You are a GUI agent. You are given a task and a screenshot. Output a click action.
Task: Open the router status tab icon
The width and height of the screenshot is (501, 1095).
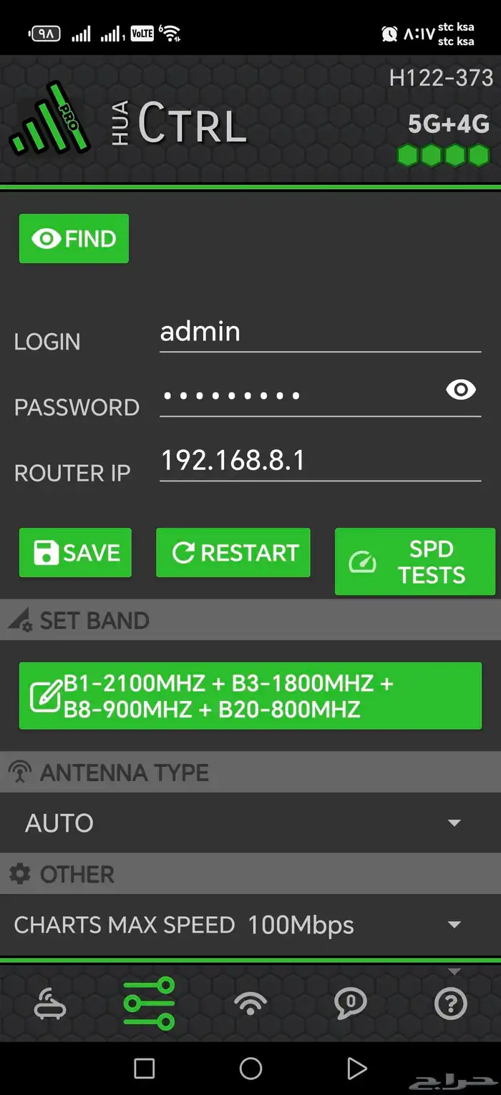click(50, 1004)
